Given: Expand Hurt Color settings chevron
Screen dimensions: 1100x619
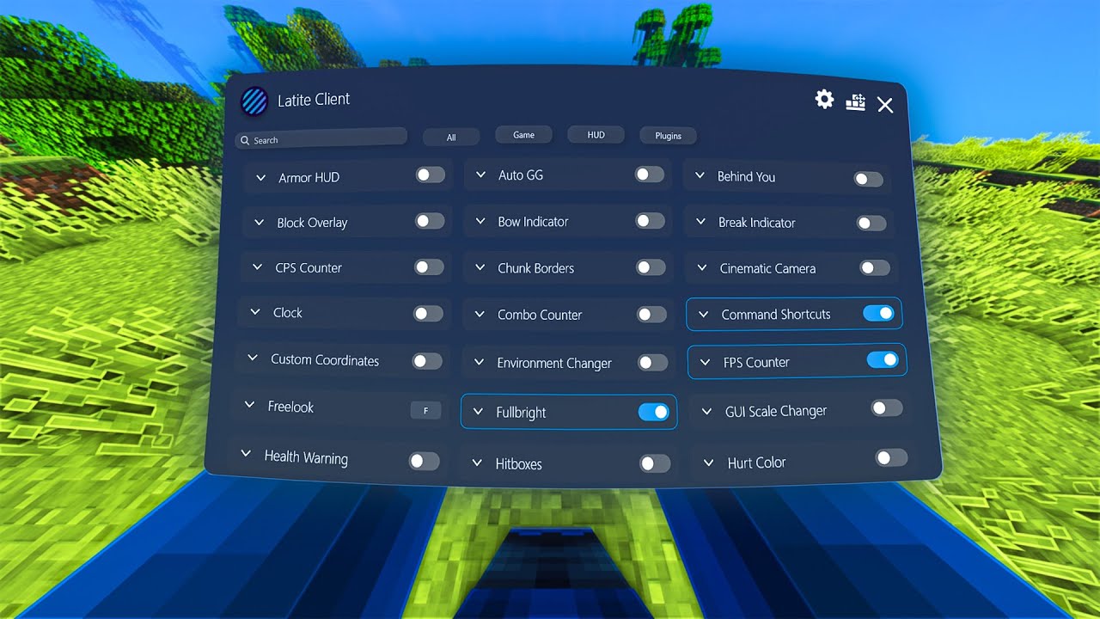Looking at the screenshot, I should click(x=709, y=463).
